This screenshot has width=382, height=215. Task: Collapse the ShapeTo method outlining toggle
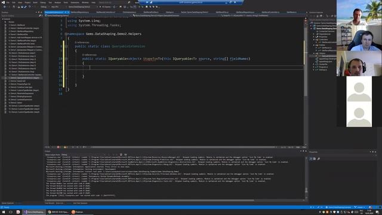tap(66, 59)
